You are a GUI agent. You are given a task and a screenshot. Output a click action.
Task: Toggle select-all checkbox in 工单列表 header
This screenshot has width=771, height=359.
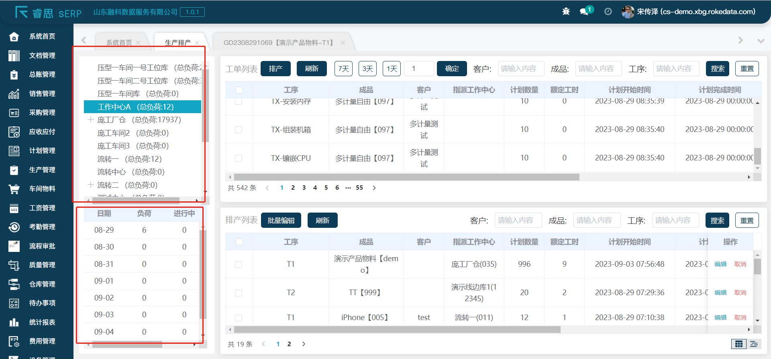coord(239,90)
